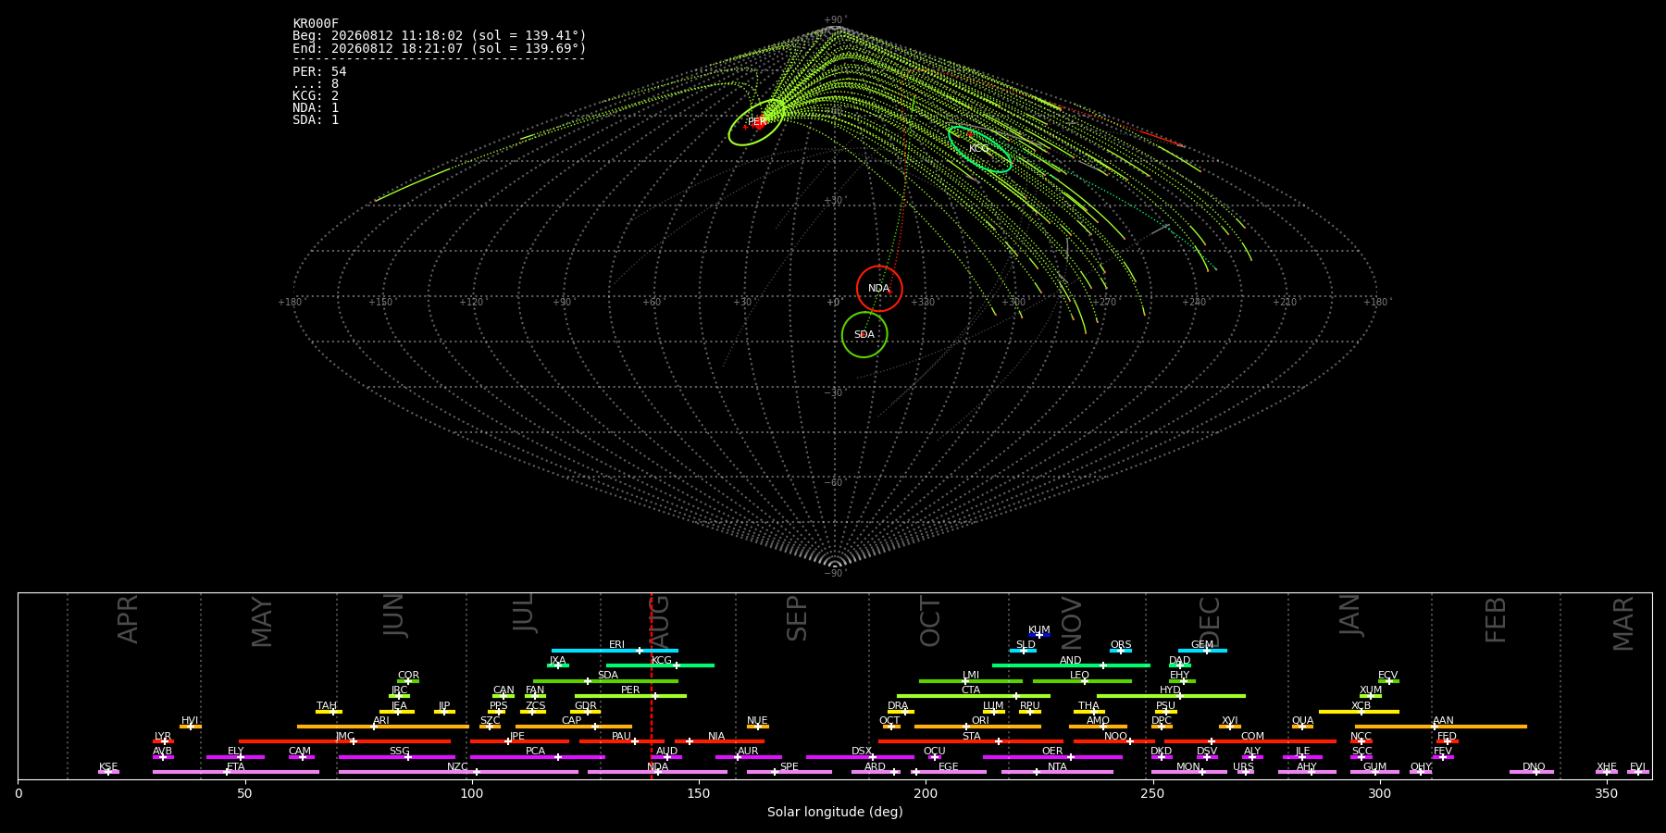Screen dimensions: 1666x833
Task: Select the AAN shower bar in timeline
Action: (1441, 727)
